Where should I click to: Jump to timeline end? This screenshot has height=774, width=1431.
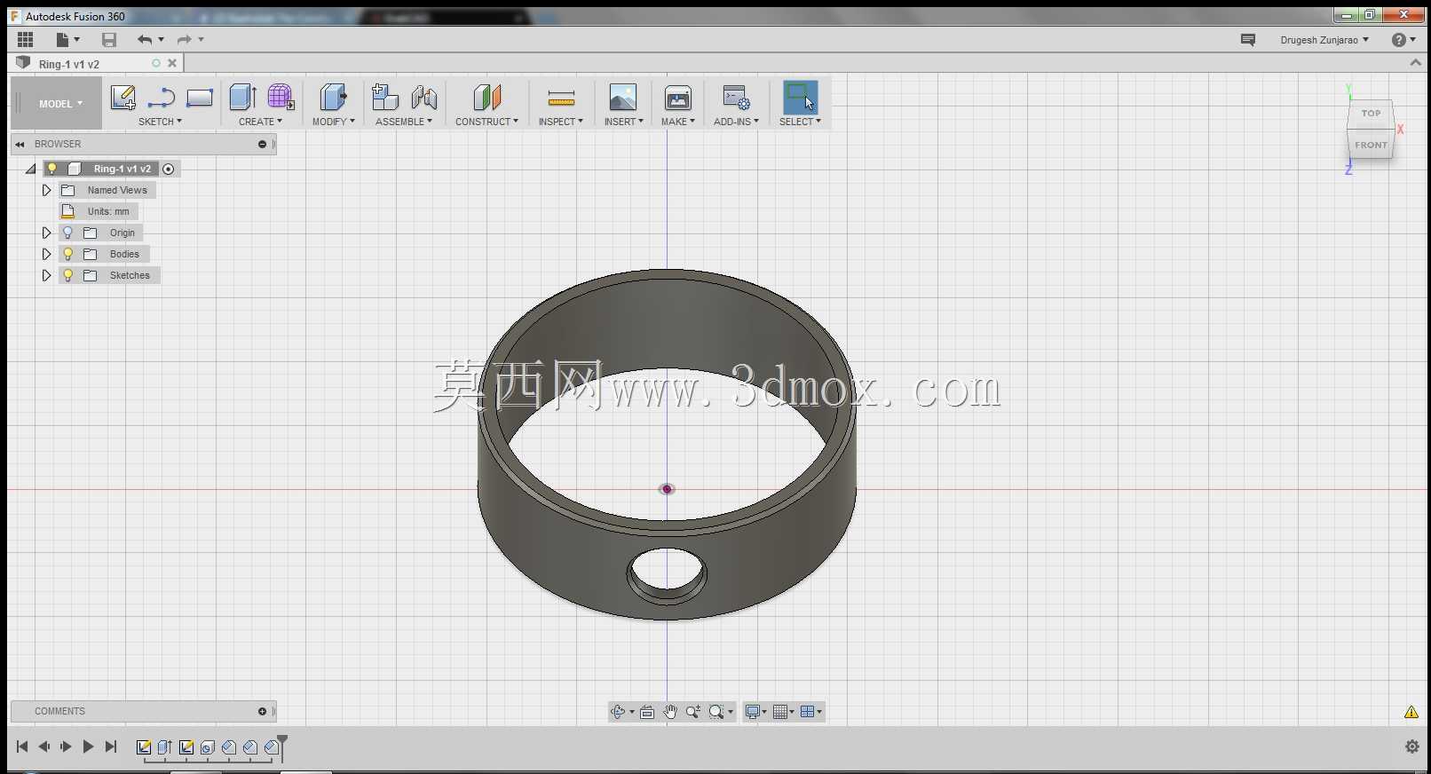(111, 746)
